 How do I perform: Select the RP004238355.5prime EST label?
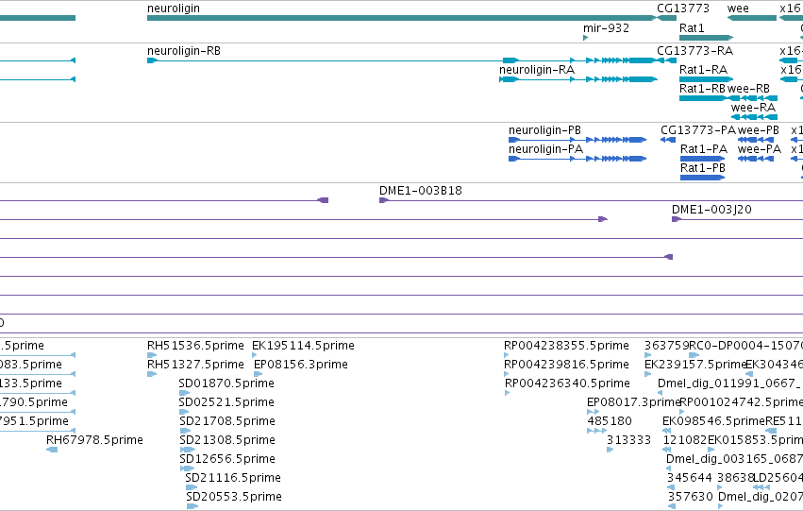(566, 346)
